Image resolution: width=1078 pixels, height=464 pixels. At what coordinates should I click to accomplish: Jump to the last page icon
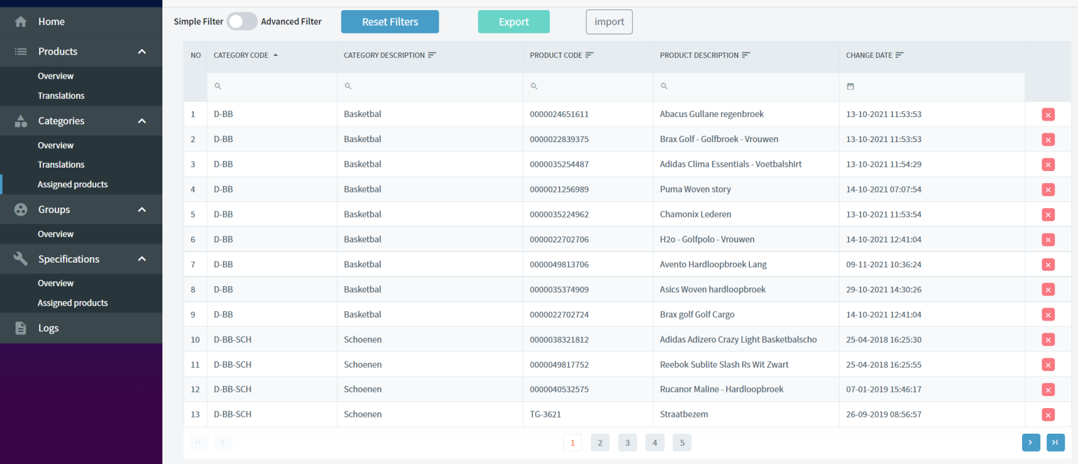1055,442
